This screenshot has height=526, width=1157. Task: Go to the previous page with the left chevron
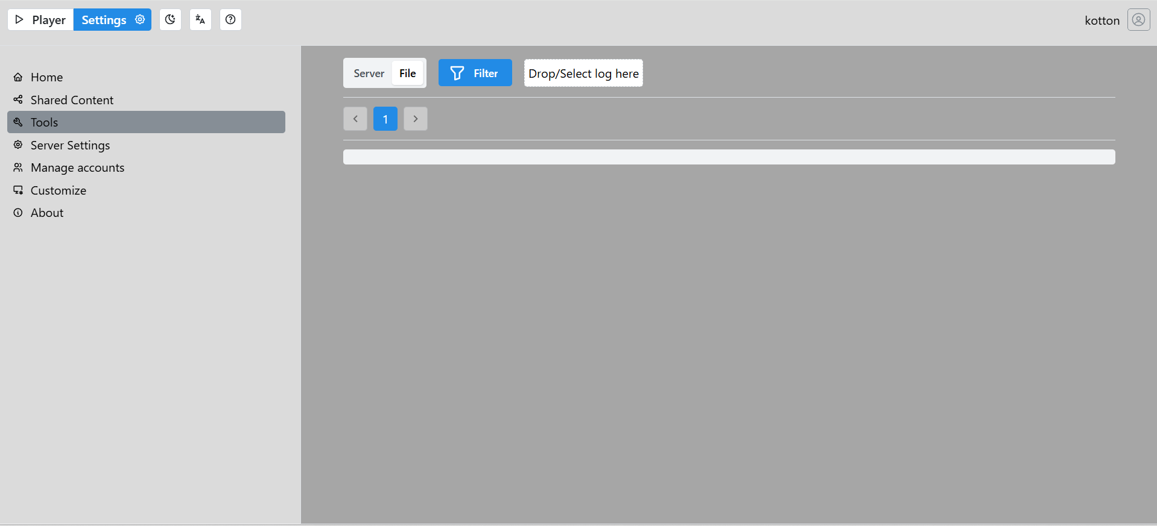[x=355, y=119]
